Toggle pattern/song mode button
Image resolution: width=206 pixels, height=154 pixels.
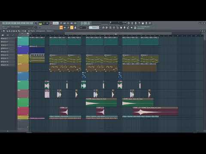[41, 23]
